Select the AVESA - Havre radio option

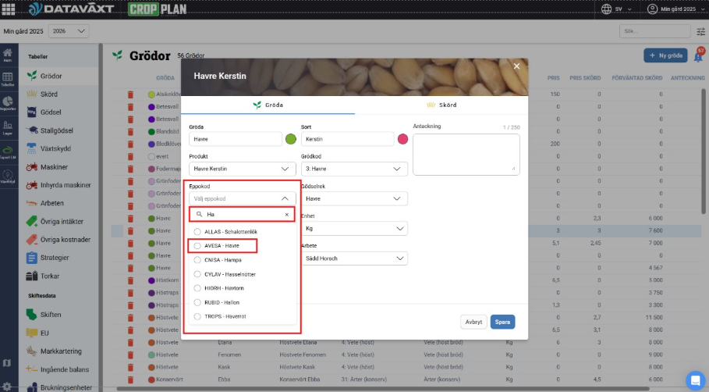(197, 246)
